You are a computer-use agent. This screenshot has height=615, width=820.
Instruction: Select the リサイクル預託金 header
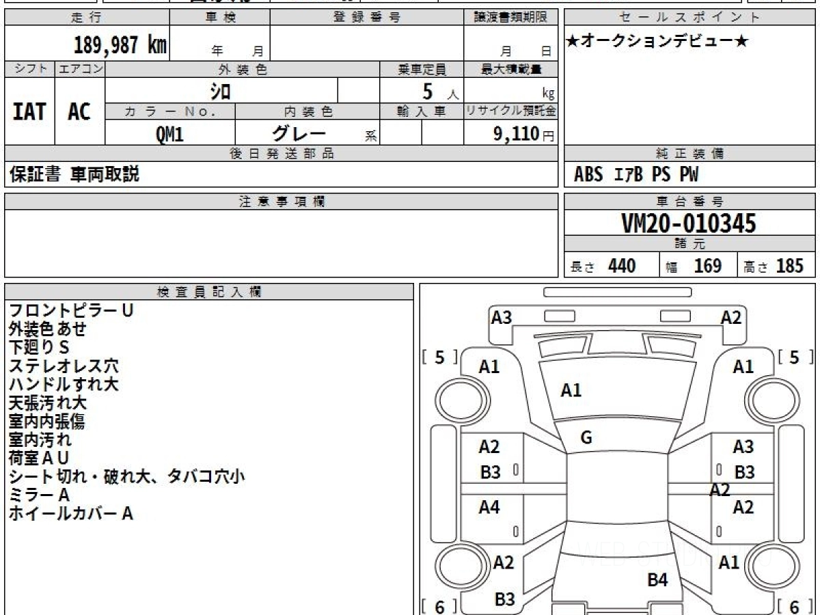point(510,111)
